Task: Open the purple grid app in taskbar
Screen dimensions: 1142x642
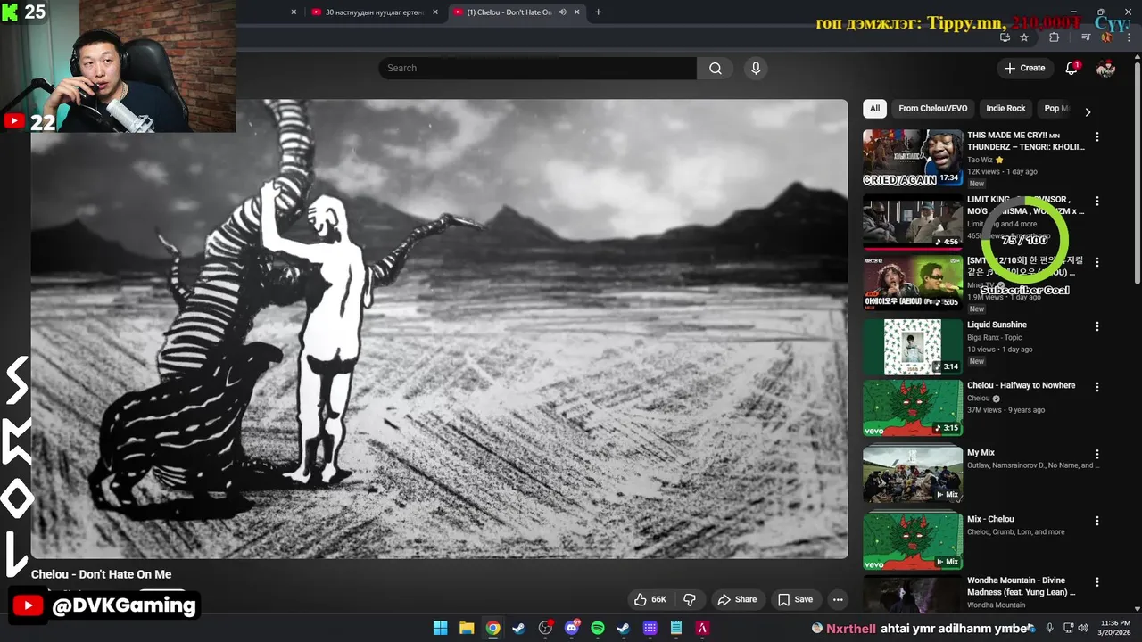Action: pyautogui.click(x=650, y=628)
